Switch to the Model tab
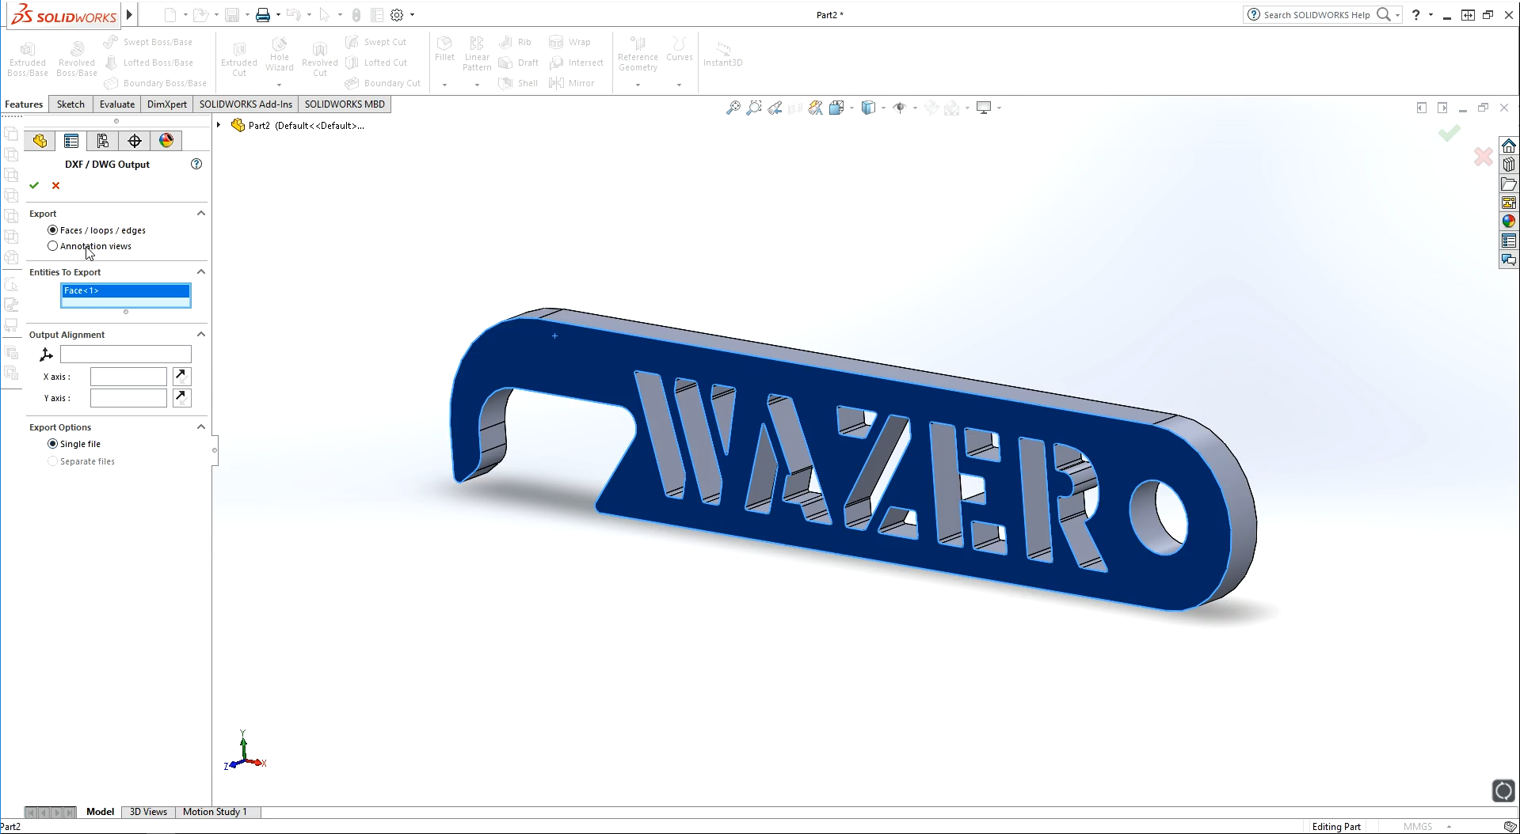Image resolution: width=1520 pixels, height=834 pixels. tap(100, 812)
